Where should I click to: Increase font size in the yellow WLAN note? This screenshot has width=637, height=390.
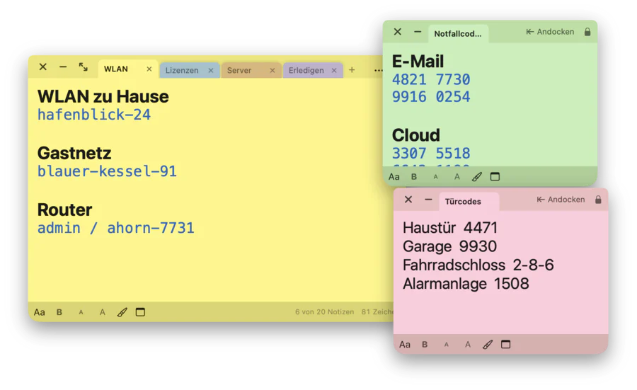click(103, 312)
